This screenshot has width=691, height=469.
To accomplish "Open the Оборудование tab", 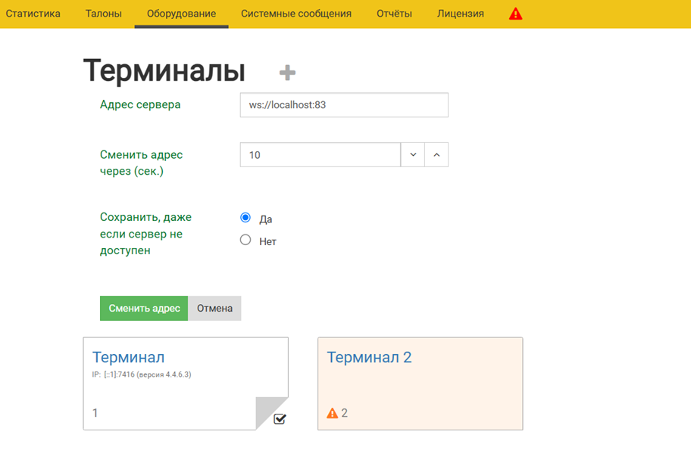I will (181, 14).
